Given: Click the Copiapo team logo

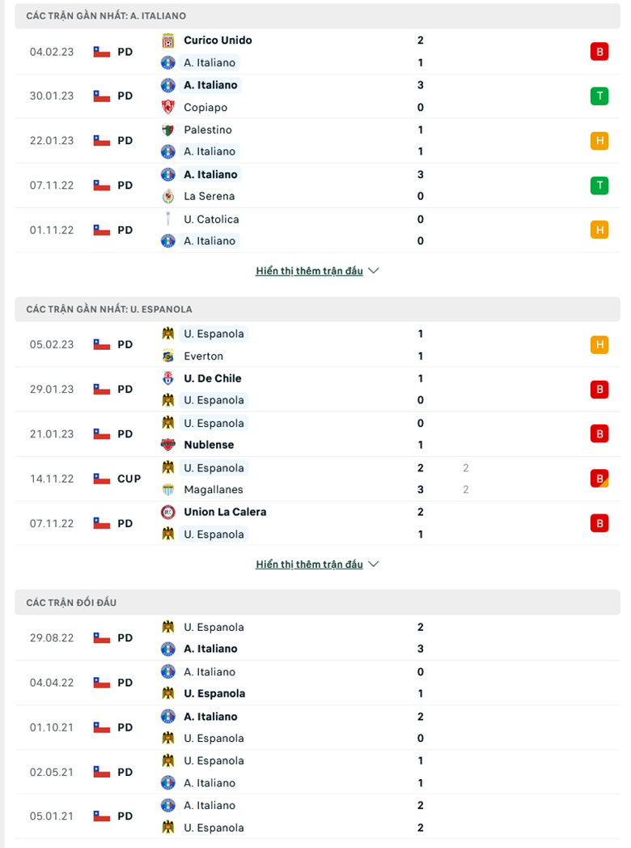Looking at the screenshot, I should click(167, 107).
